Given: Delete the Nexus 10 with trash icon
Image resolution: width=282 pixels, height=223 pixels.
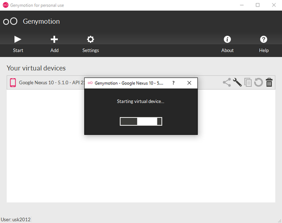Looking at the screenshot, I should click(x=269, y=83).
